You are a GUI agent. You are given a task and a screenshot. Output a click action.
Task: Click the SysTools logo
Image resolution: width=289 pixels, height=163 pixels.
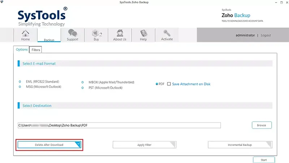point(42,17)
